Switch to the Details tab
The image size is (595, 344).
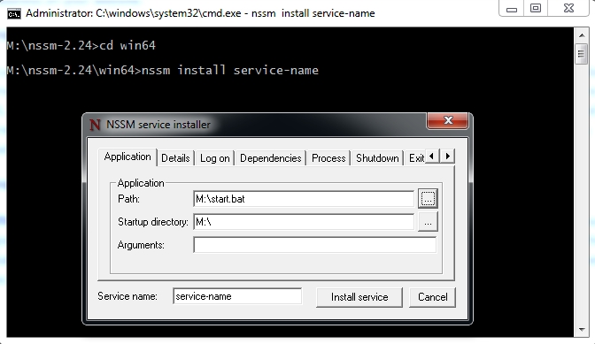[x=175, y=158]
